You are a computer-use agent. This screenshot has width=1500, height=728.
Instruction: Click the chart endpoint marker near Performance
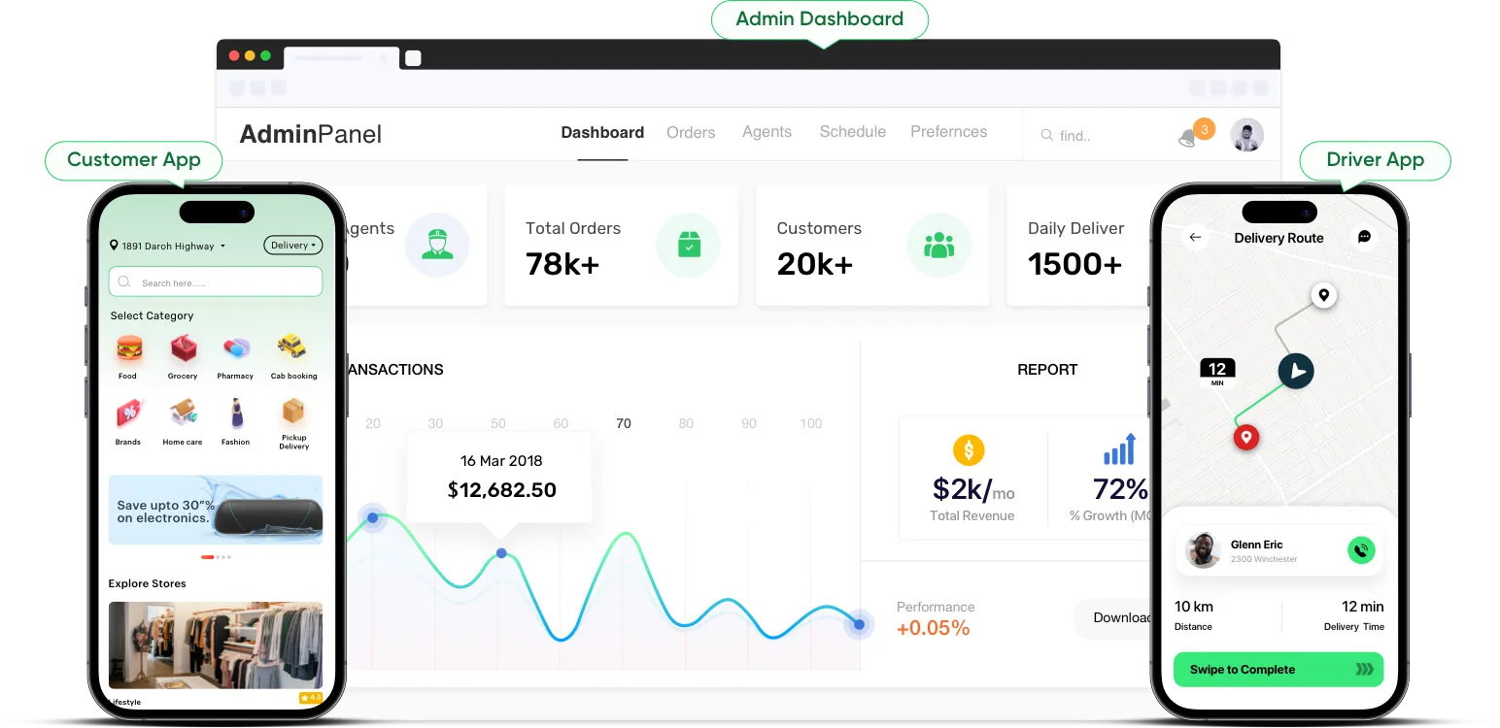click(858, 624)
